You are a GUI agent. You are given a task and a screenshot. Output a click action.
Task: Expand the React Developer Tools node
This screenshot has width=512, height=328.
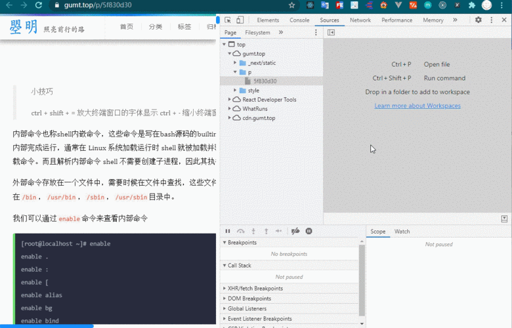pos(229,100)
